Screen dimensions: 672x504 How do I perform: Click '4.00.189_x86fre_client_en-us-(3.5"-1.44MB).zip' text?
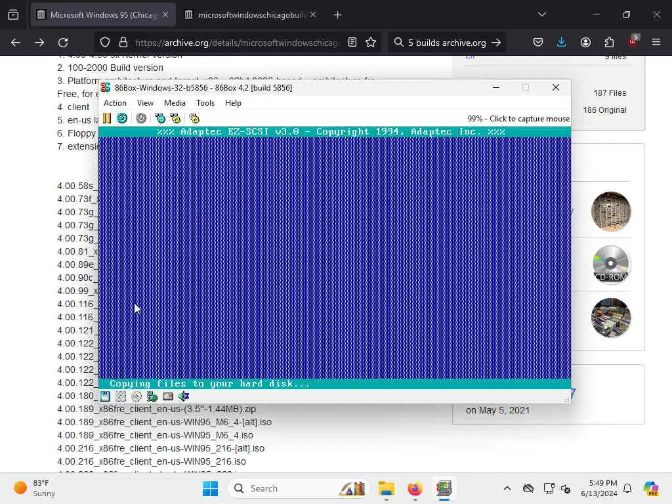[156, 409]
